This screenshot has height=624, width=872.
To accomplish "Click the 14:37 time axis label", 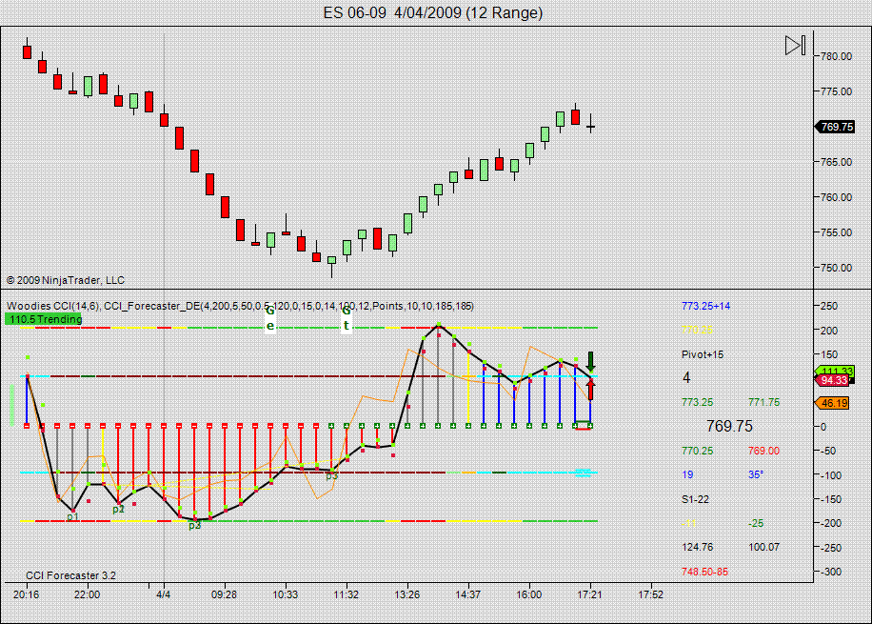I will 467,594.
